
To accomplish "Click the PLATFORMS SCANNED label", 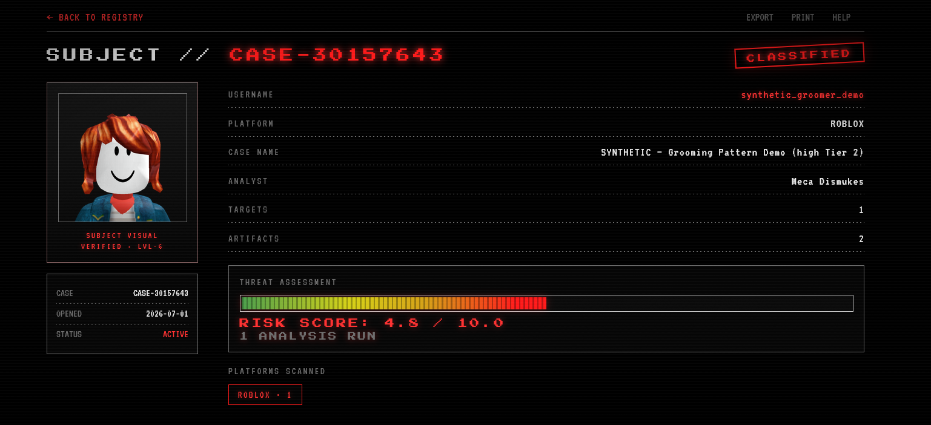I will click(277, 371).
